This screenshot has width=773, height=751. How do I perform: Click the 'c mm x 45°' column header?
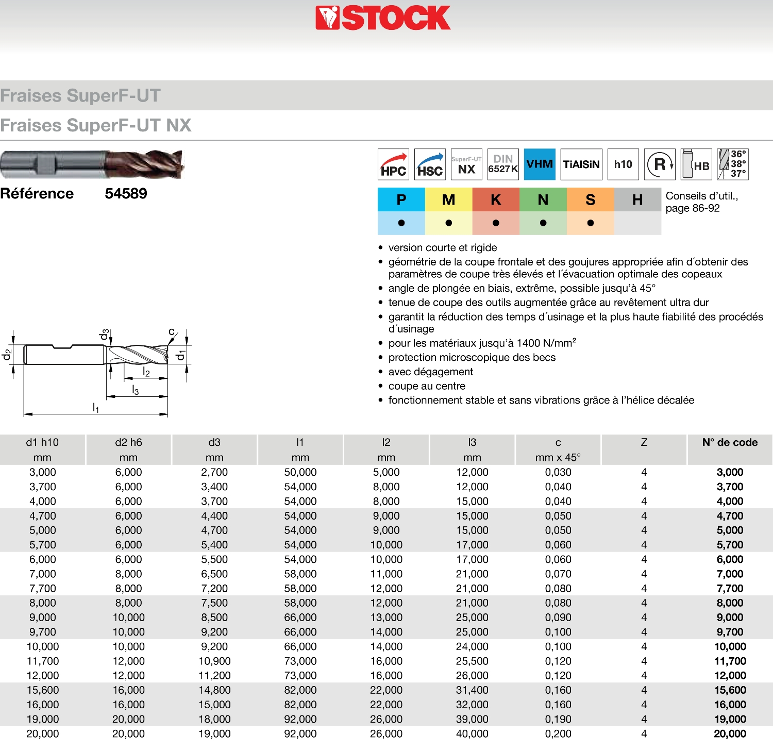558,449
